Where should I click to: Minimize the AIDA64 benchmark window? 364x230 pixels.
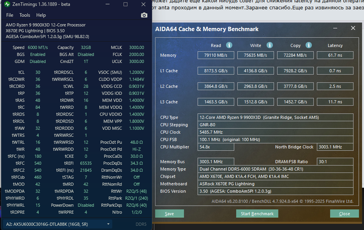click(335, 28)
